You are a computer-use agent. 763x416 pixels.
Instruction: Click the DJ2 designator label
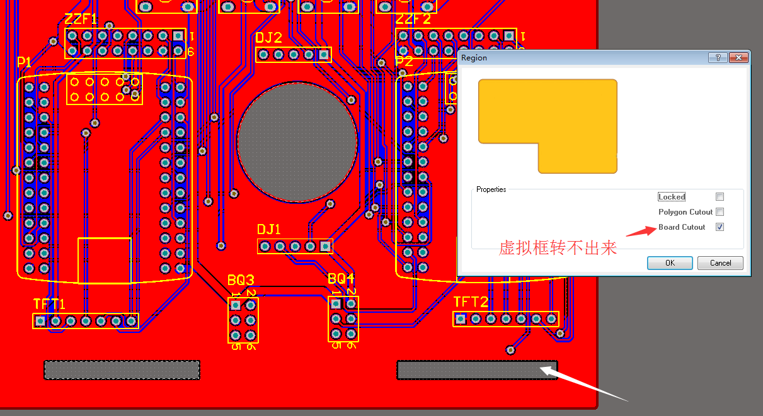click(x=269, y=38)
